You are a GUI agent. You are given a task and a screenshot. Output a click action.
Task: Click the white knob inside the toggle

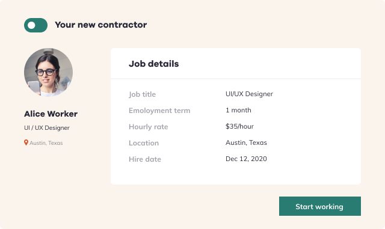[31, 25]
